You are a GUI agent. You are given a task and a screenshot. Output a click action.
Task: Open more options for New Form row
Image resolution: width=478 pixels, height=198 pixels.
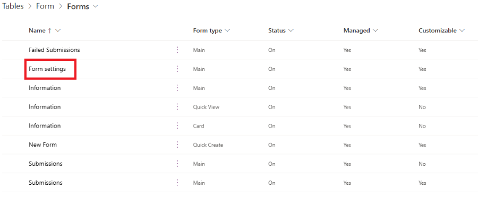pyautogui.click(x=177, y=145)
